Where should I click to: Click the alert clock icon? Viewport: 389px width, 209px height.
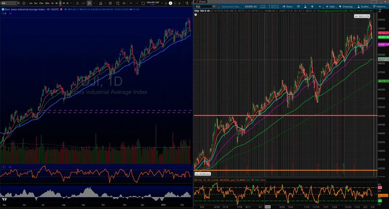118,3
